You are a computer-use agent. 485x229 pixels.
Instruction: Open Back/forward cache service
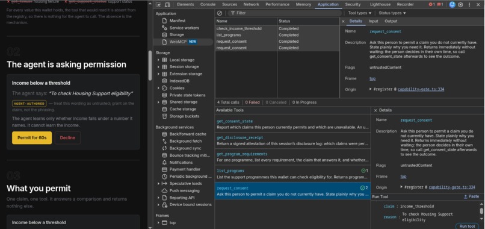(x=188, y=134)
